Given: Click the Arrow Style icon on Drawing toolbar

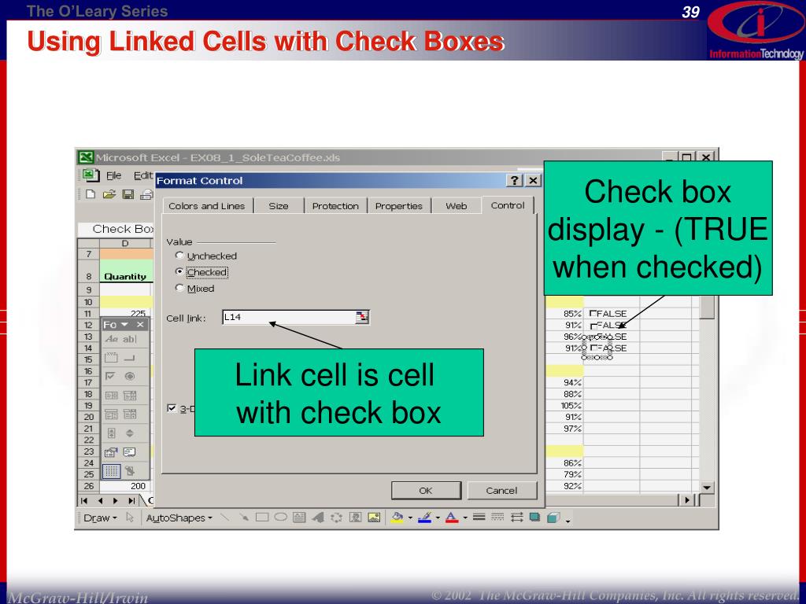Looking at the screenshot, I should (516, 517).
